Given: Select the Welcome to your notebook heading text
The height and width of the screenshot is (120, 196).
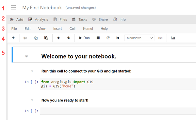Looking at the screenshot, I should (79, 56).
